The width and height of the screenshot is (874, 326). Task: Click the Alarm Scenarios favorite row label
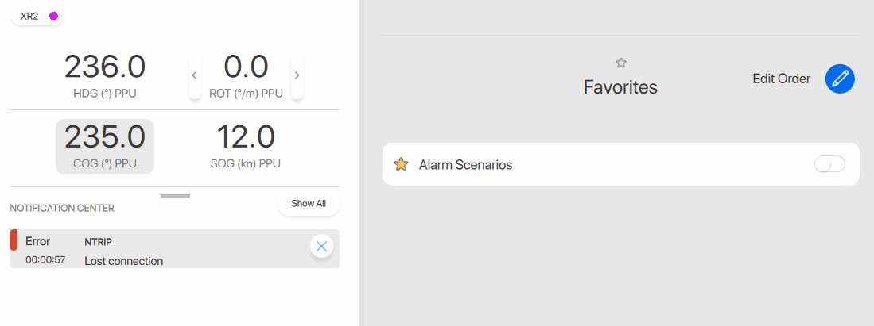point(465,165)
